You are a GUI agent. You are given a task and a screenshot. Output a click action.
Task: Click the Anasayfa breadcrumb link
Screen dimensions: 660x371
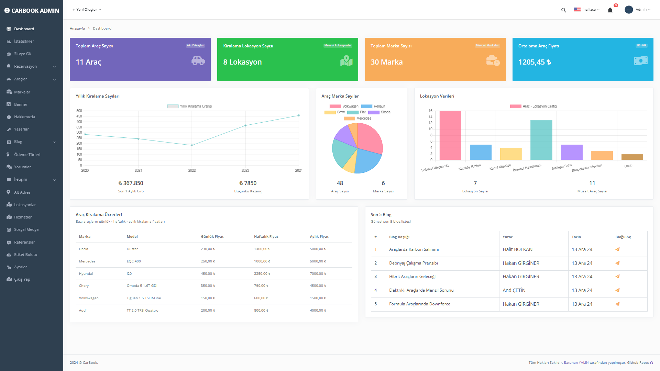[77, 29]
